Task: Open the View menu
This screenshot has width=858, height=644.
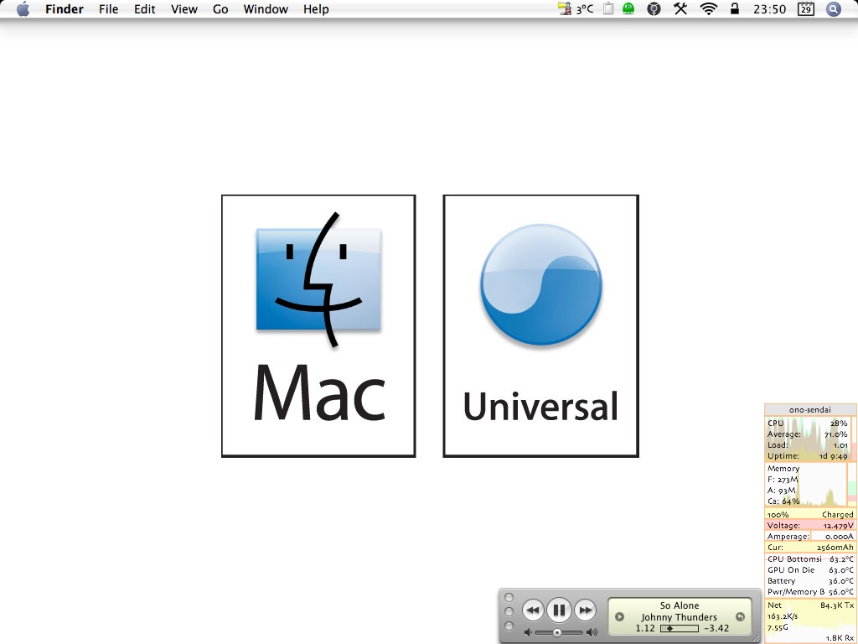Action: click(x=183, y=9)
